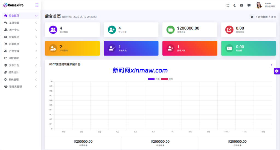The height and width of the screenshot is (150, 280).
Task: Click user-clock icon on 今日登陆 card
Action: pyautogui.click(x=53, y=48)
